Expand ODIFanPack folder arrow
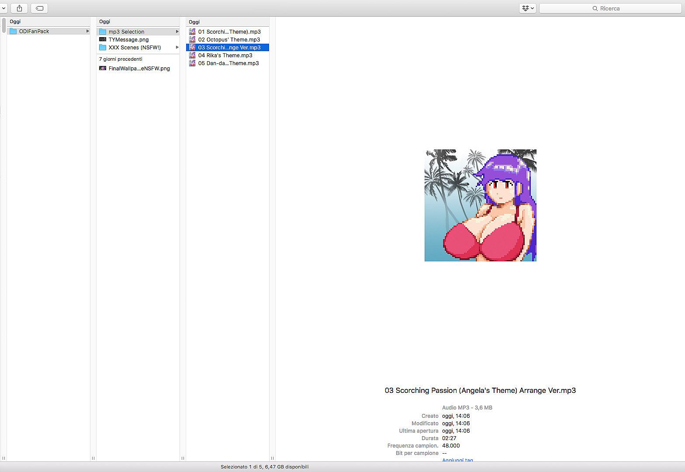The width and height of the screenshot is (685, 472). point(87,31)
